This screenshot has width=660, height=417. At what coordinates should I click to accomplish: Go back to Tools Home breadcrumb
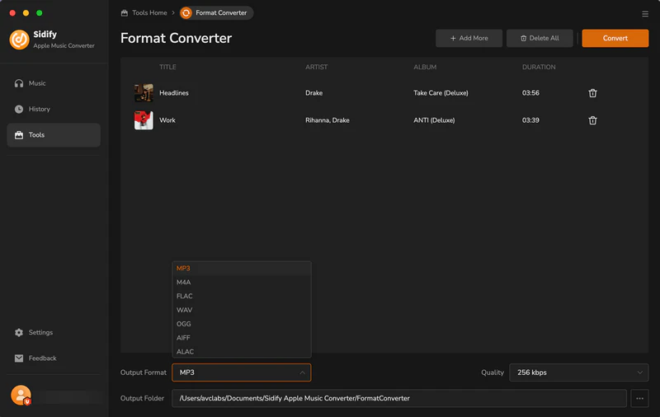pos(149,13)
